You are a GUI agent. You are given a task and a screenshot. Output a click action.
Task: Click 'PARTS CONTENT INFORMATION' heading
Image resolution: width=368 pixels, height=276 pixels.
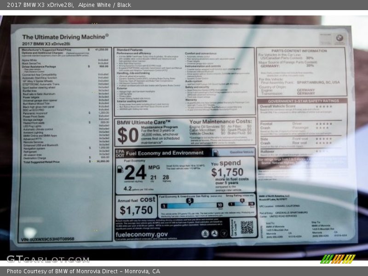299,51
